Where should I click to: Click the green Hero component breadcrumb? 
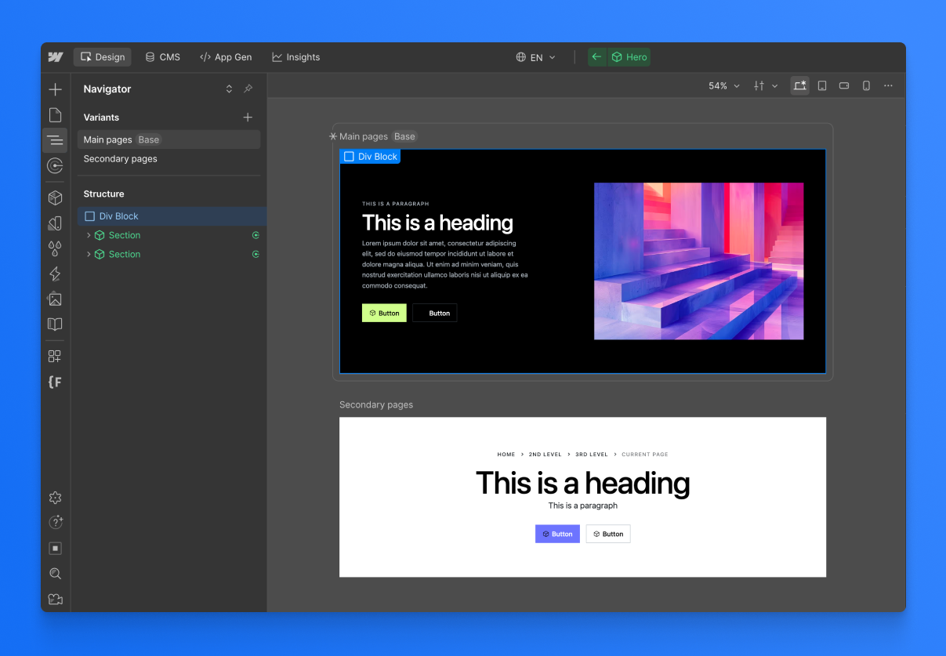coord(629,56)
